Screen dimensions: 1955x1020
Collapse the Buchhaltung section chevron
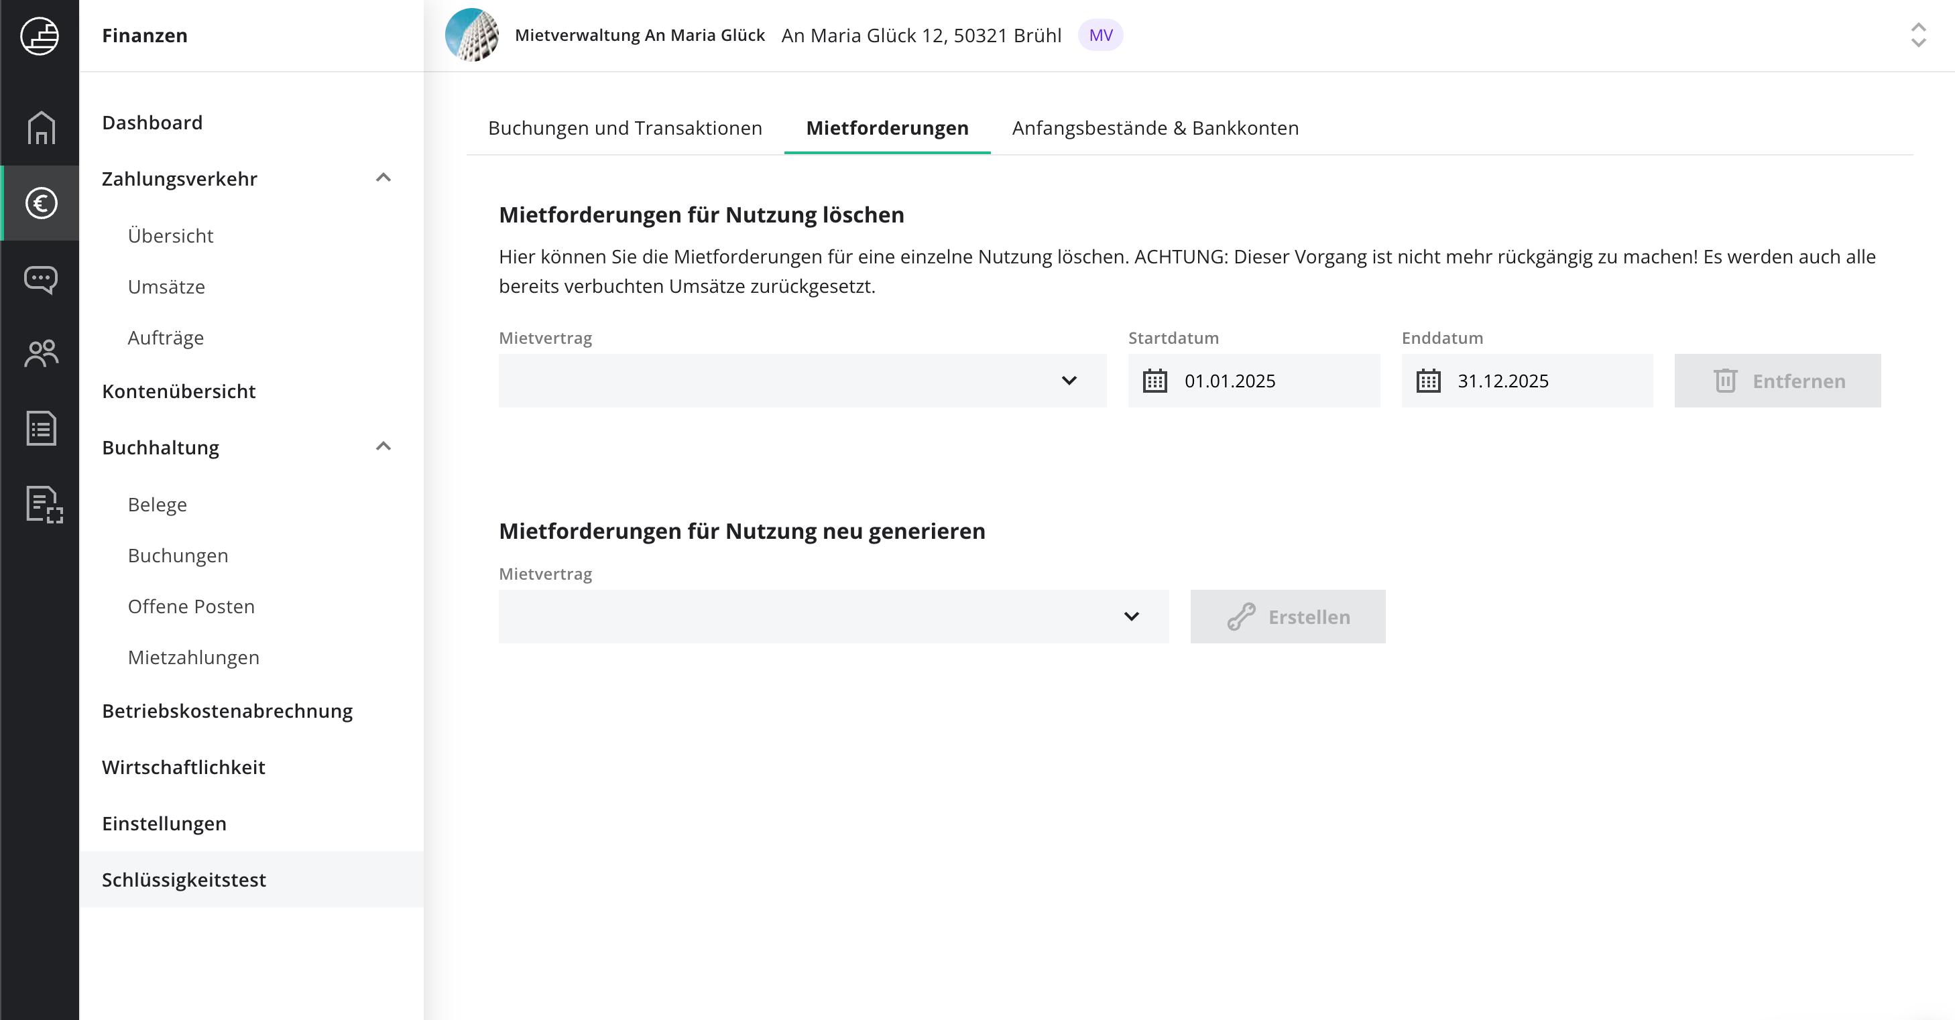383,447
